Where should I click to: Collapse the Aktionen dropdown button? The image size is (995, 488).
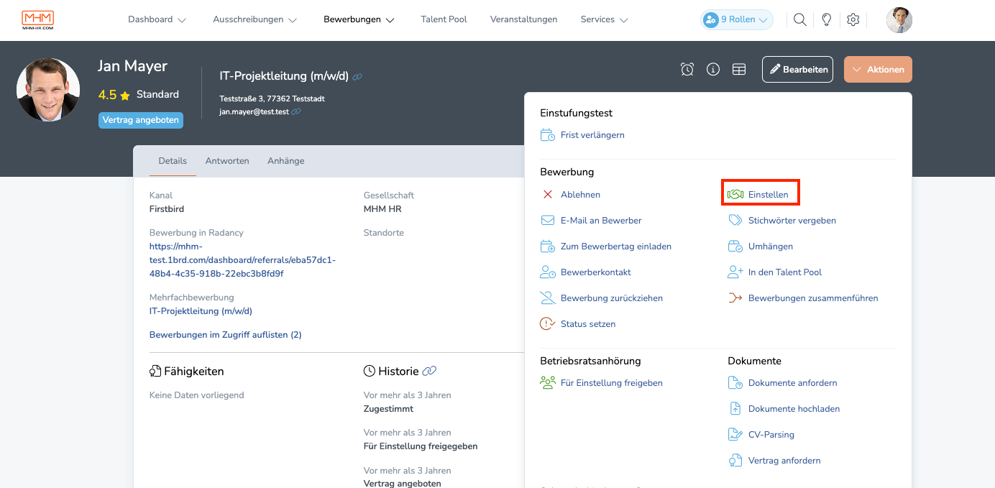point(878,70)
